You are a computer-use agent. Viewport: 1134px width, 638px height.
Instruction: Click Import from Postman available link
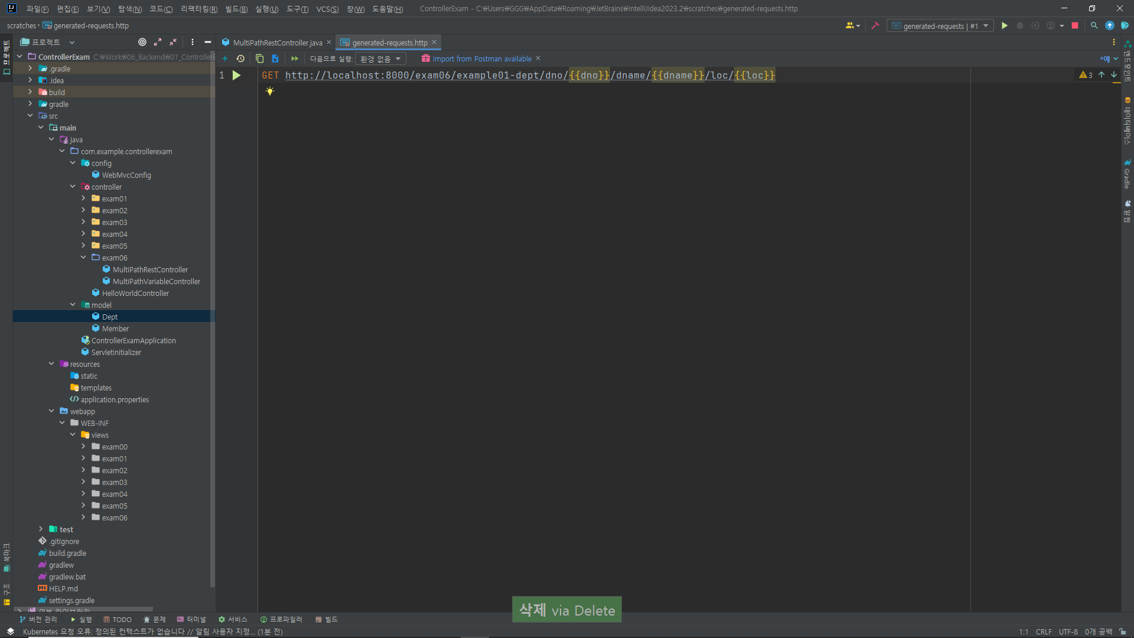(x=481, y=58)
